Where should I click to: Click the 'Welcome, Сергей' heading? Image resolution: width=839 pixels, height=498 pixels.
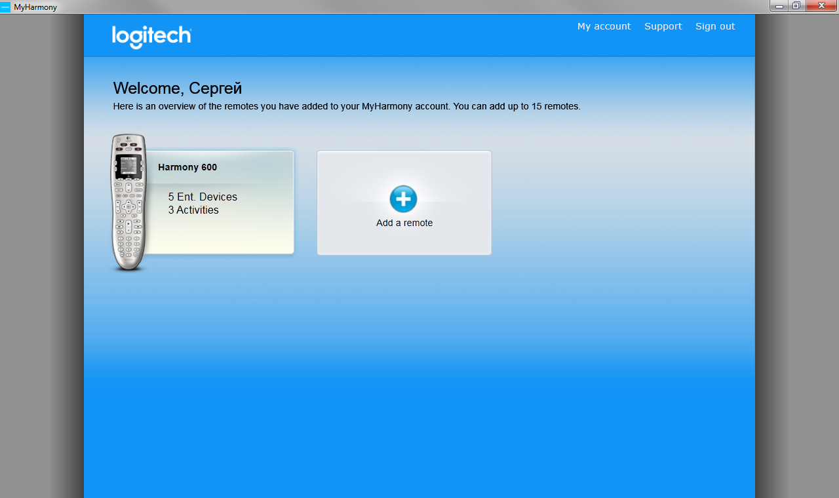click(x=178, y=88)
